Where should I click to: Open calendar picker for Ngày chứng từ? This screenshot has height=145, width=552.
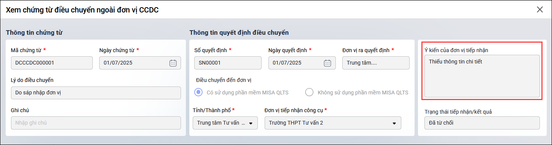(173, 63)
